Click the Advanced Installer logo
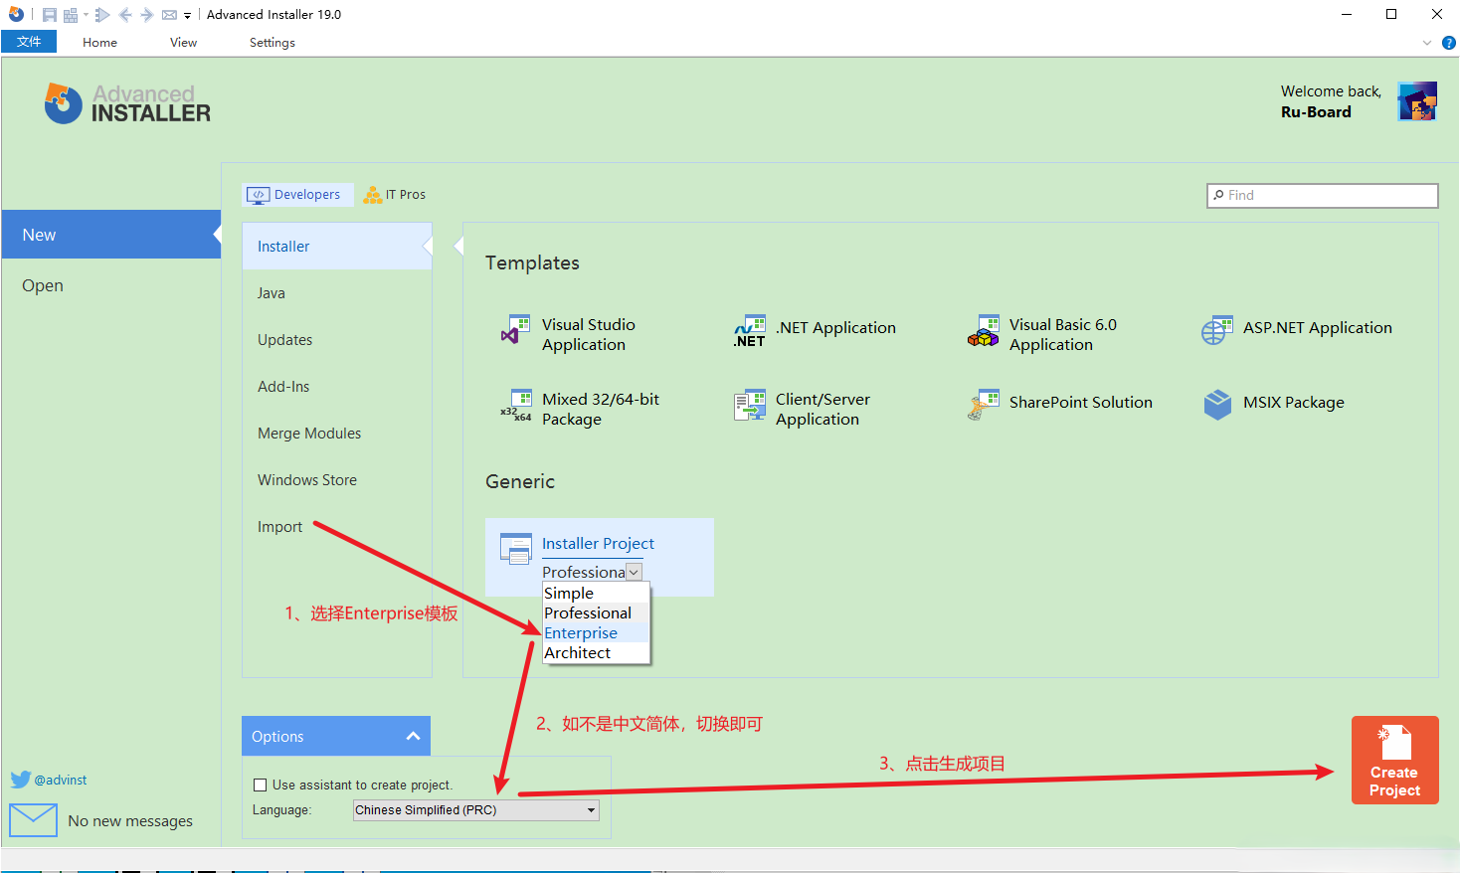Image resolution: width=1460 pixels, height=873 pixels. pyautogui.click(x=127, y=103)
